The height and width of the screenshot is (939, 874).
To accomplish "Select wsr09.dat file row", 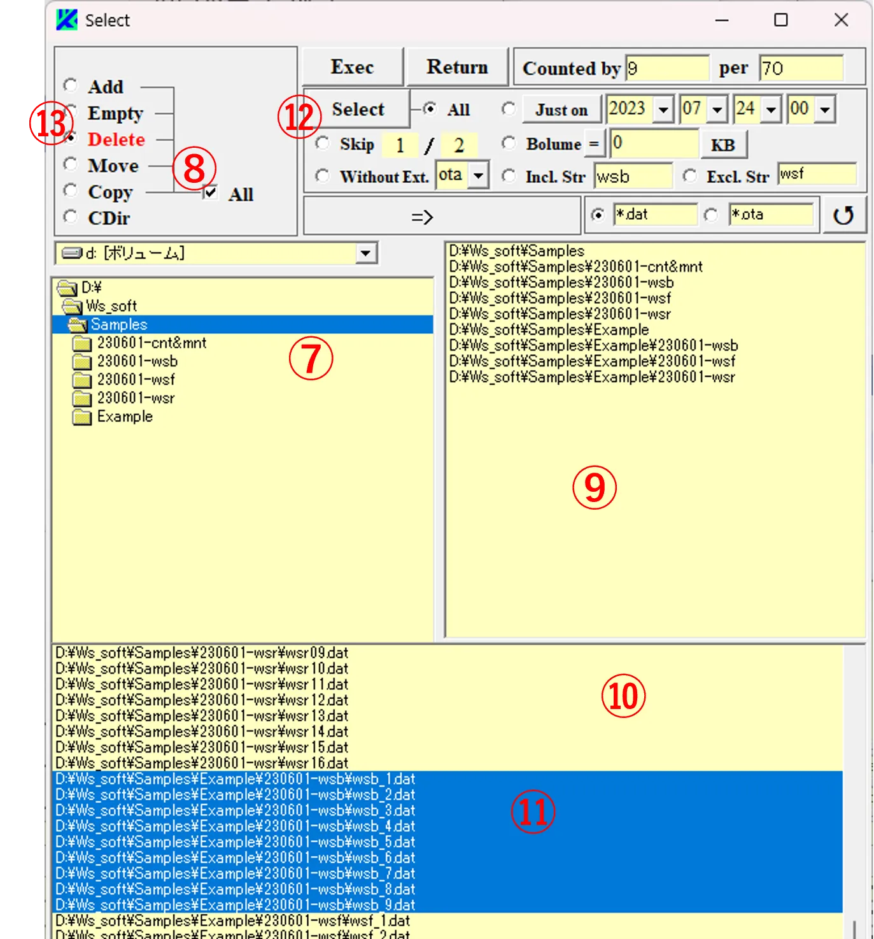I will tap(448, 653).
